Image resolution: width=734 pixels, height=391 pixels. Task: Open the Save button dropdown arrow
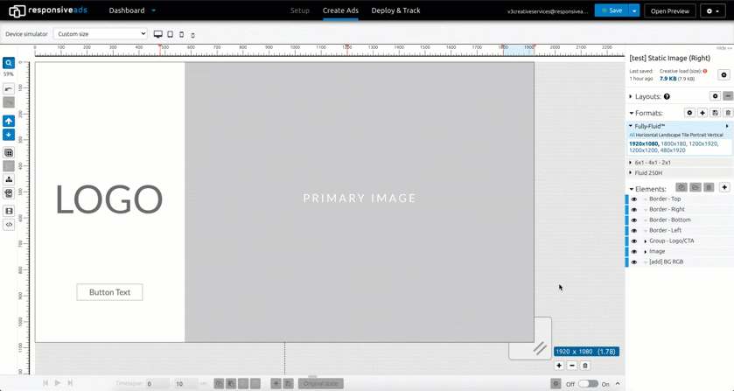[x=633, y=10]
